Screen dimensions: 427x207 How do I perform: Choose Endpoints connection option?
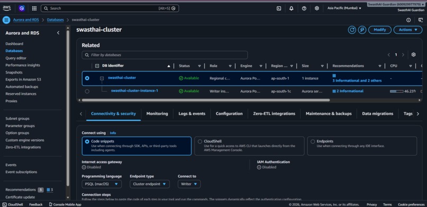pos(362,146)
